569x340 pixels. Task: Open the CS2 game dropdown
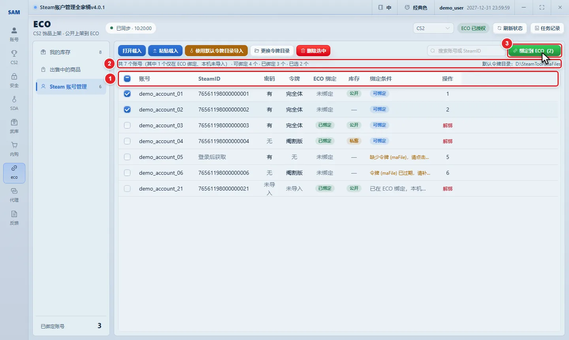[x=433, y=28]
